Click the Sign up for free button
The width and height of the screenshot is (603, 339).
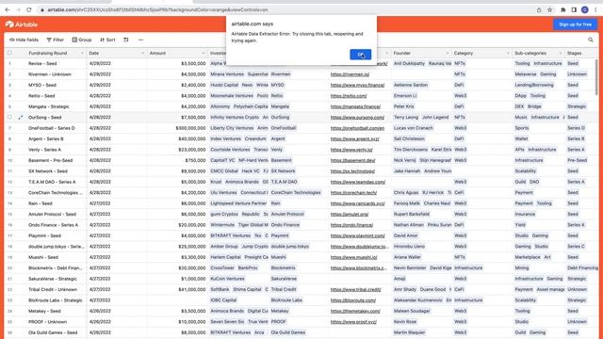click(x=575, y=24)
